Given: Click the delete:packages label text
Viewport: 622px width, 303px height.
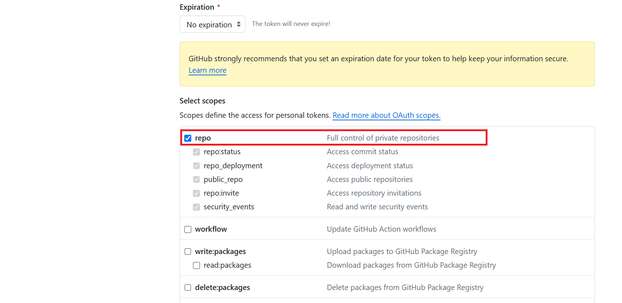Looking at the screenshot, I should point(222,288).
